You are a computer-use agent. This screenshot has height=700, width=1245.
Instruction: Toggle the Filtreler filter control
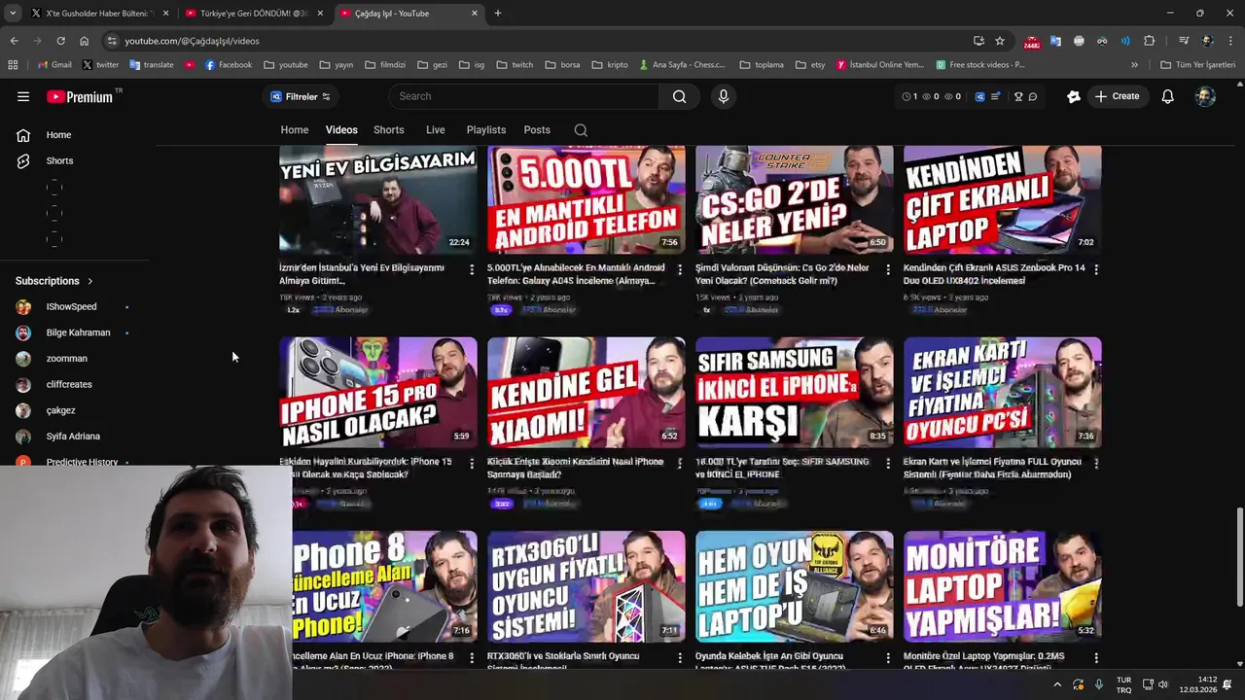point(301,96)
